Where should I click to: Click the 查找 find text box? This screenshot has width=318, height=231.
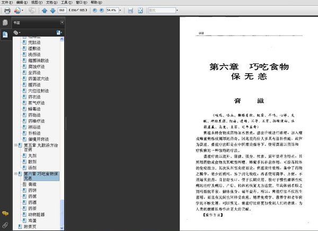162,10
